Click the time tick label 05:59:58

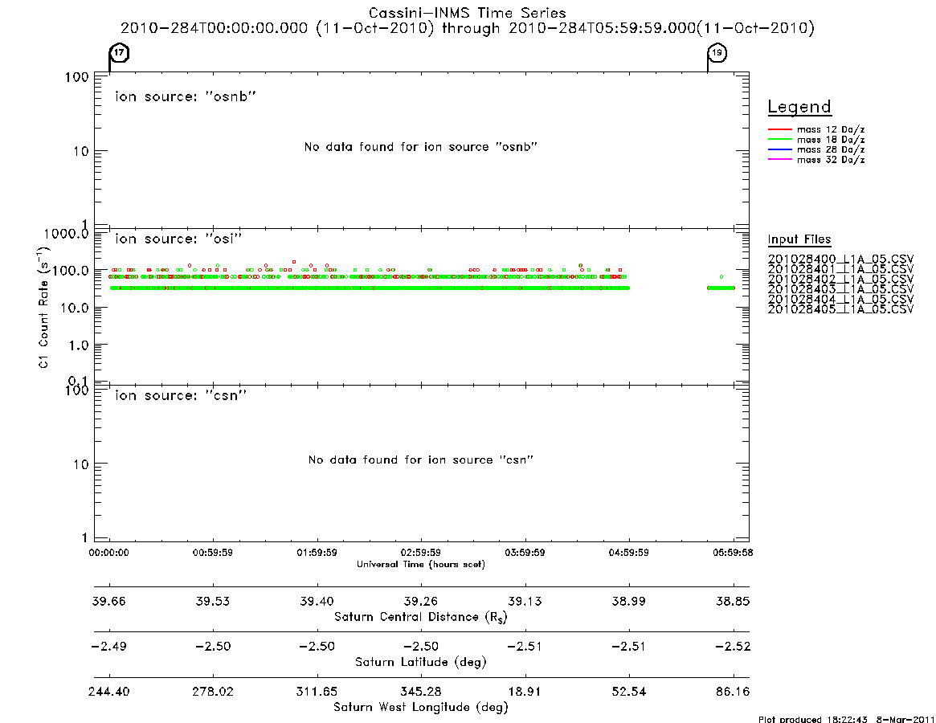point(733,553)
